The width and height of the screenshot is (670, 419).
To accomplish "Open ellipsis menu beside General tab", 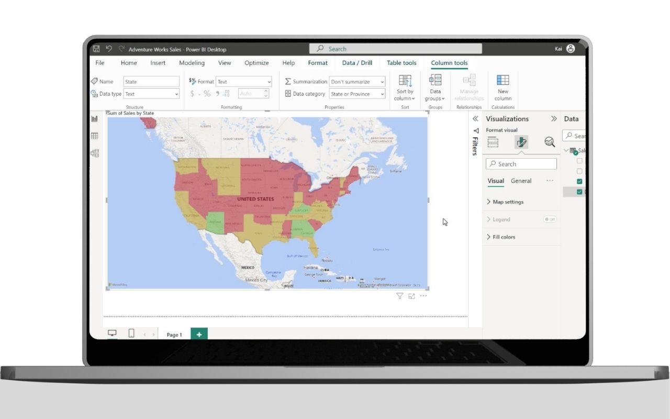I will 550,181.
